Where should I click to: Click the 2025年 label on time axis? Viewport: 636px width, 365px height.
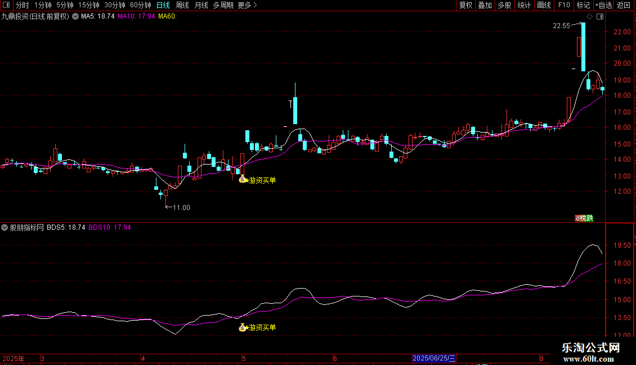coord(14,358)
